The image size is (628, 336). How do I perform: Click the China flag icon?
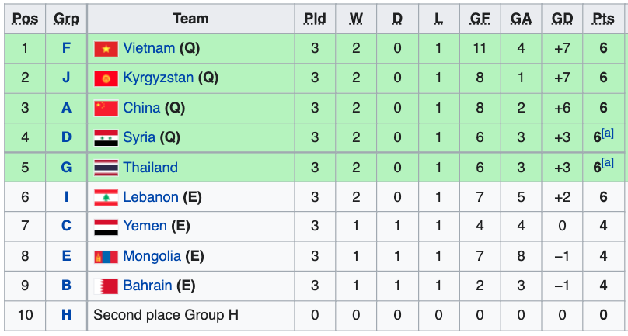click(106, 108)
